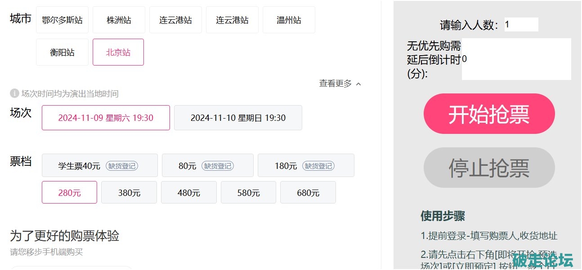This screenshot has height=270, width=582.
Task: Pick the 温州站 city option
Action: pyautogui.click(x=289, y=20)
